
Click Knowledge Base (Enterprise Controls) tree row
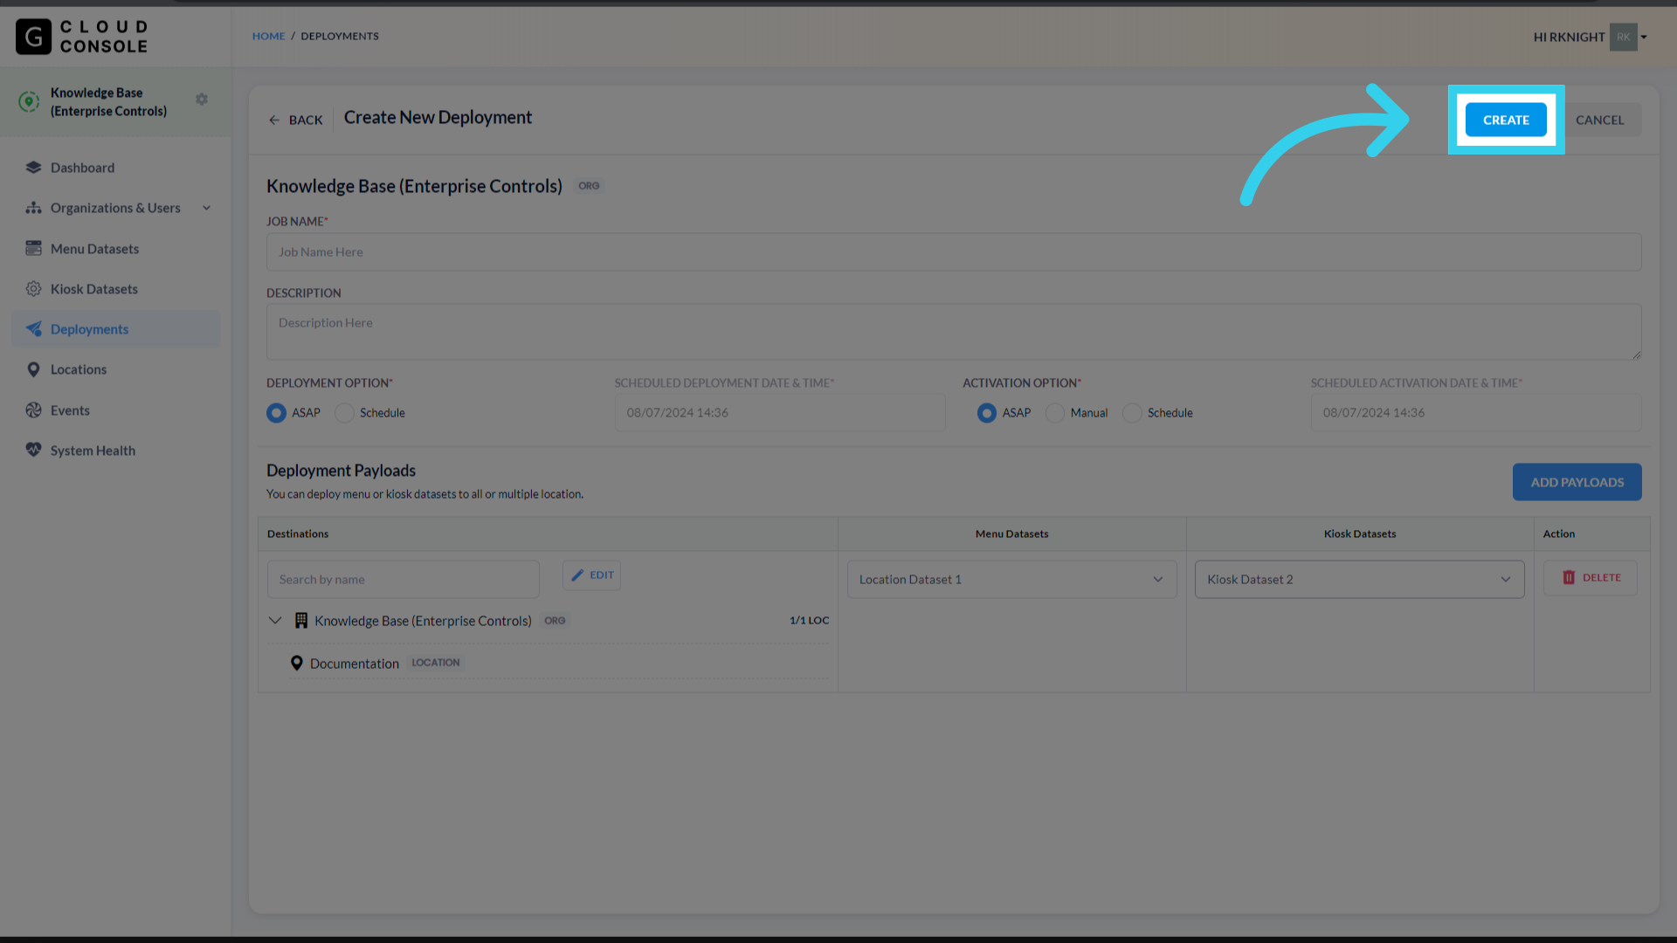(548, 621)
